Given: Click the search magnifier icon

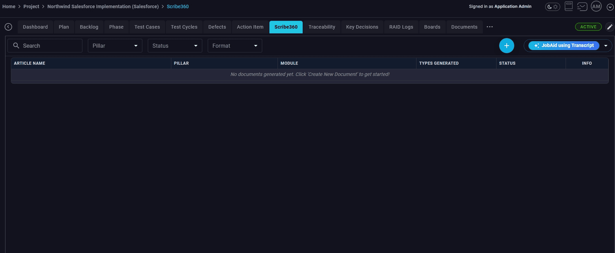Looking at the screenshot, I should pos(16,46).
